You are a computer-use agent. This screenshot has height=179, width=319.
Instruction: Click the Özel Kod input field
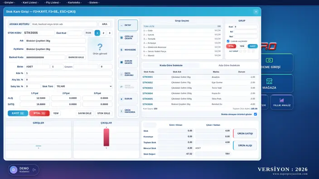coord(75,33)
